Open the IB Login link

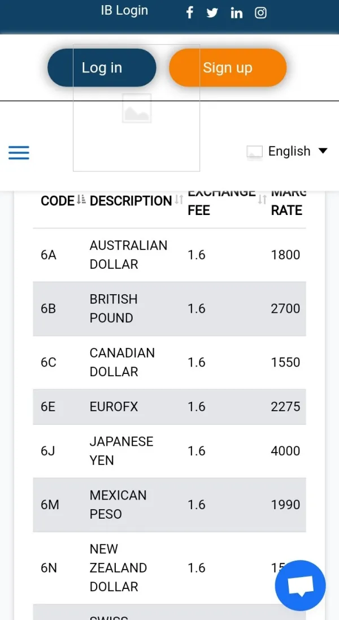coord(124,11)
